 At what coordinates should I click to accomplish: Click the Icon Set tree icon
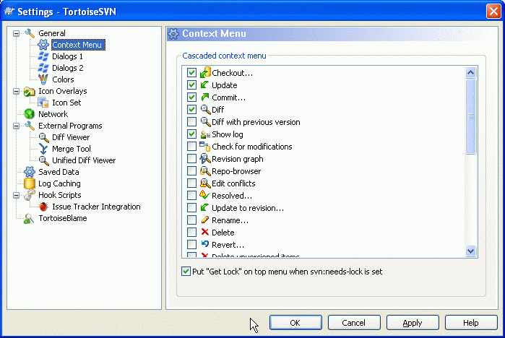(x=43, y=103)
